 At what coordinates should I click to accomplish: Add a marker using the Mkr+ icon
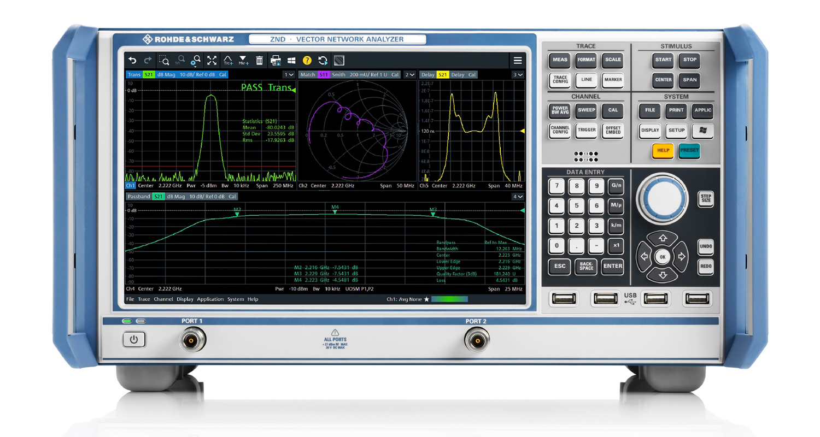click(244, 61)
